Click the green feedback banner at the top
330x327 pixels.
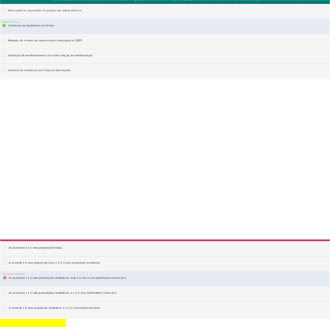[x=165, y=2]
